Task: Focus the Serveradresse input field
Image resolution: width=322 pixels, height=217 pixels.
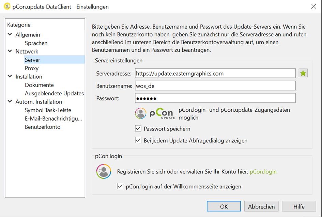Action: (215, 73)
